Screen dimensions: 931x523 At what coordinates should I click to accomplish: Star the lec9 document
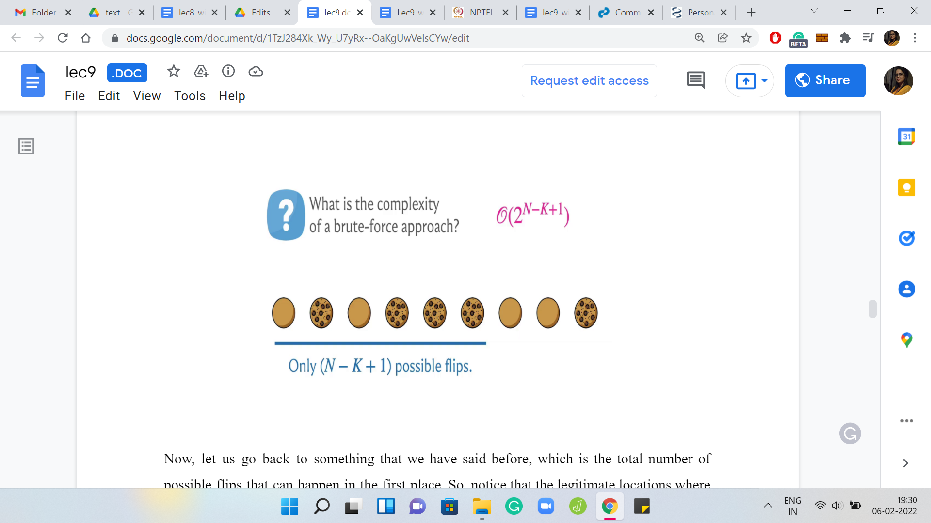(x=174, y=72)
